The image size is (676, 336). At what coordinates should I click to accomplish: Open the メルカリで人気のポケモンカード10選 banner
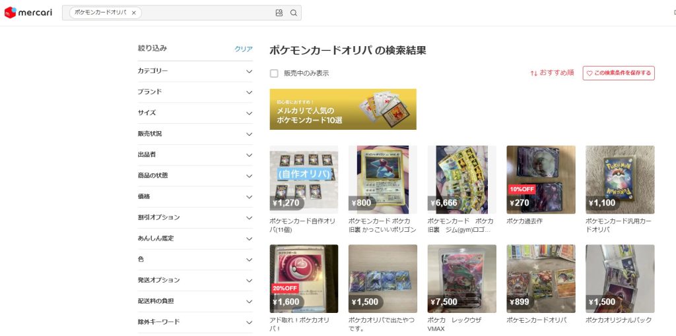pos(343,109)
